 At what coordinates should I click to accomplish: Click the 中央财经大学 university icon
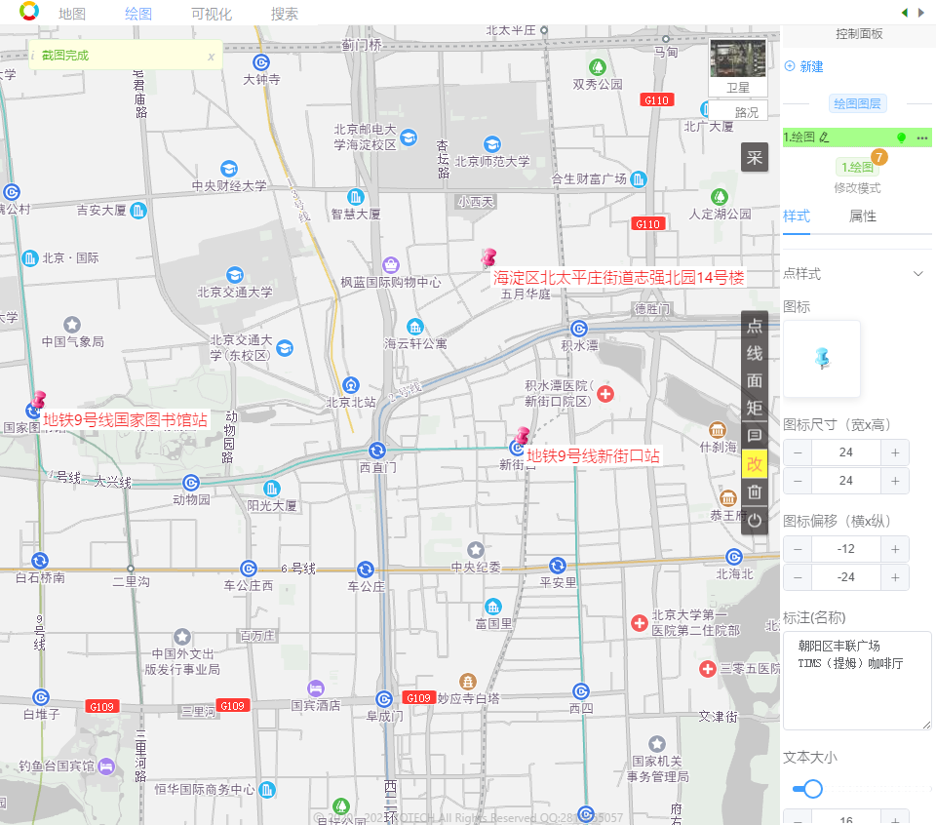[228, 169]
